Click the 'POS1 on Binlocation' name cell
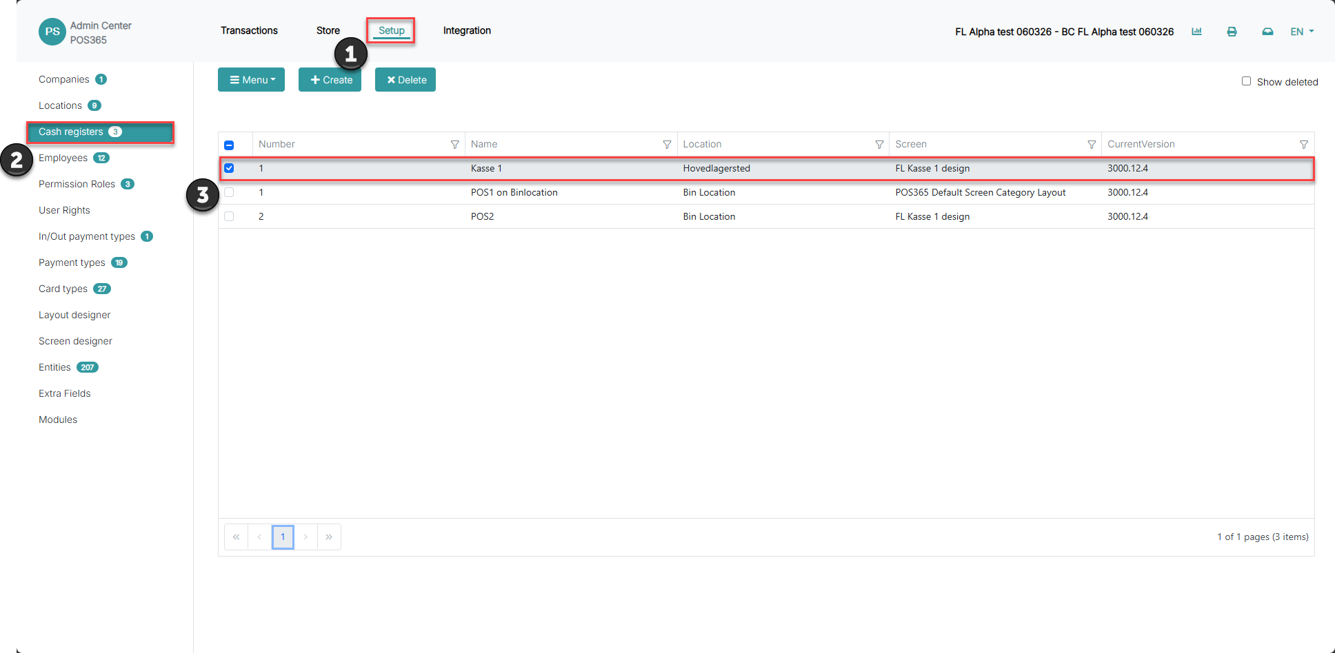This screenshot has height=653, width=1335. point(514,192)
